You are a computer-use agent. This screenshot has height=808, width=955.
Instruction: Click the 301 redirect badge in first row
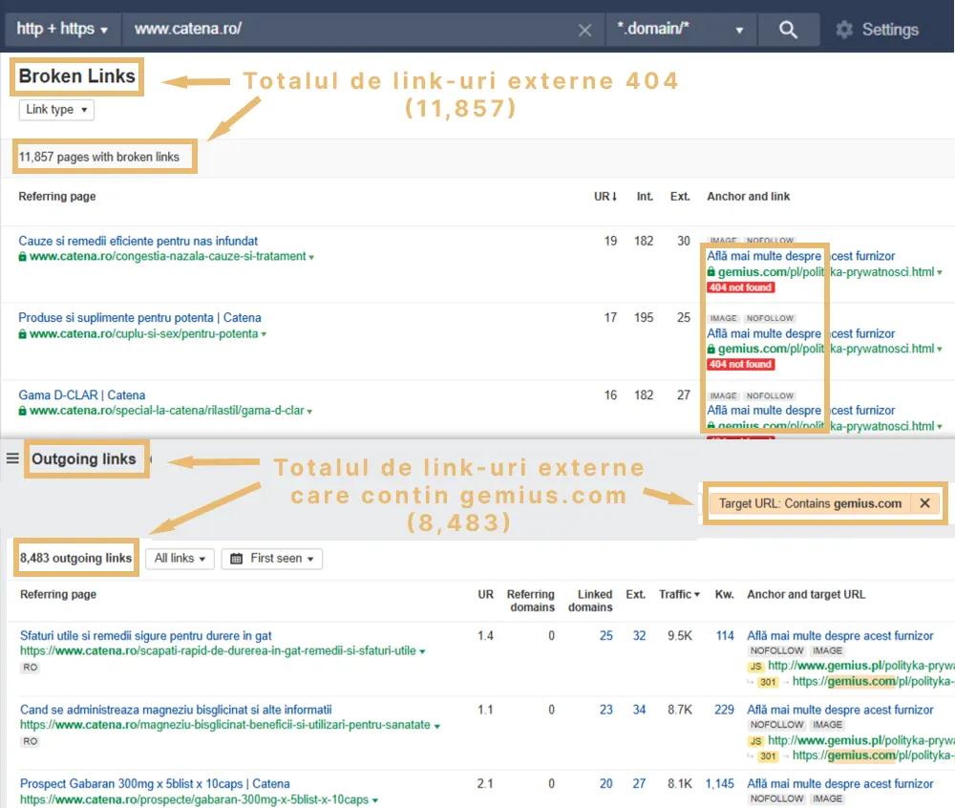pos(768,681)
